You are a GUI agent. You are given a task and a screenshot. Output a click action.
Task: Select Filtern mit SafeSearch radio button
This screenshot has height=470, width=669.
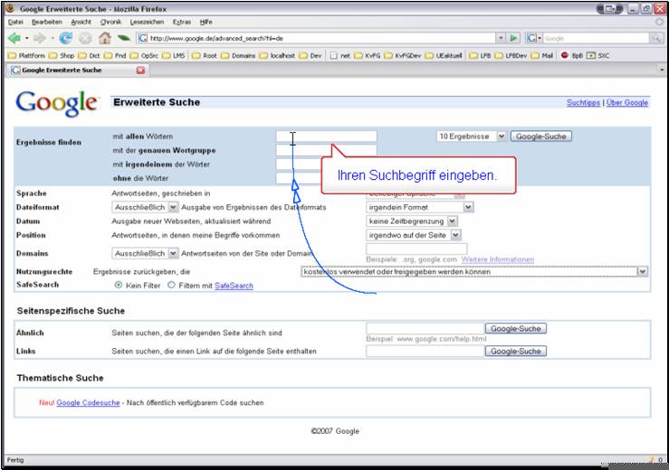[x=172, y=285]
